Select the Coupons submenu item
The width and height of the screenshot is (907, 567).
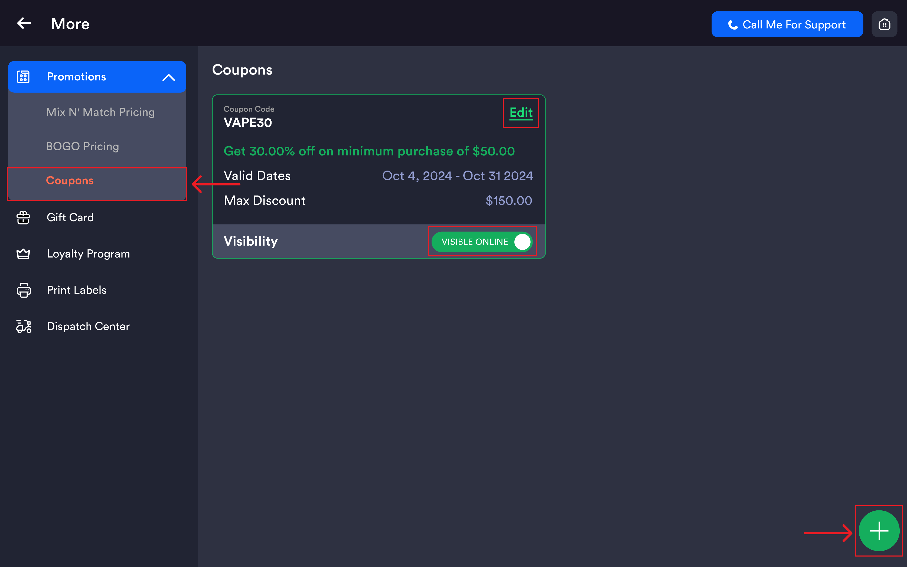[70, 180]
